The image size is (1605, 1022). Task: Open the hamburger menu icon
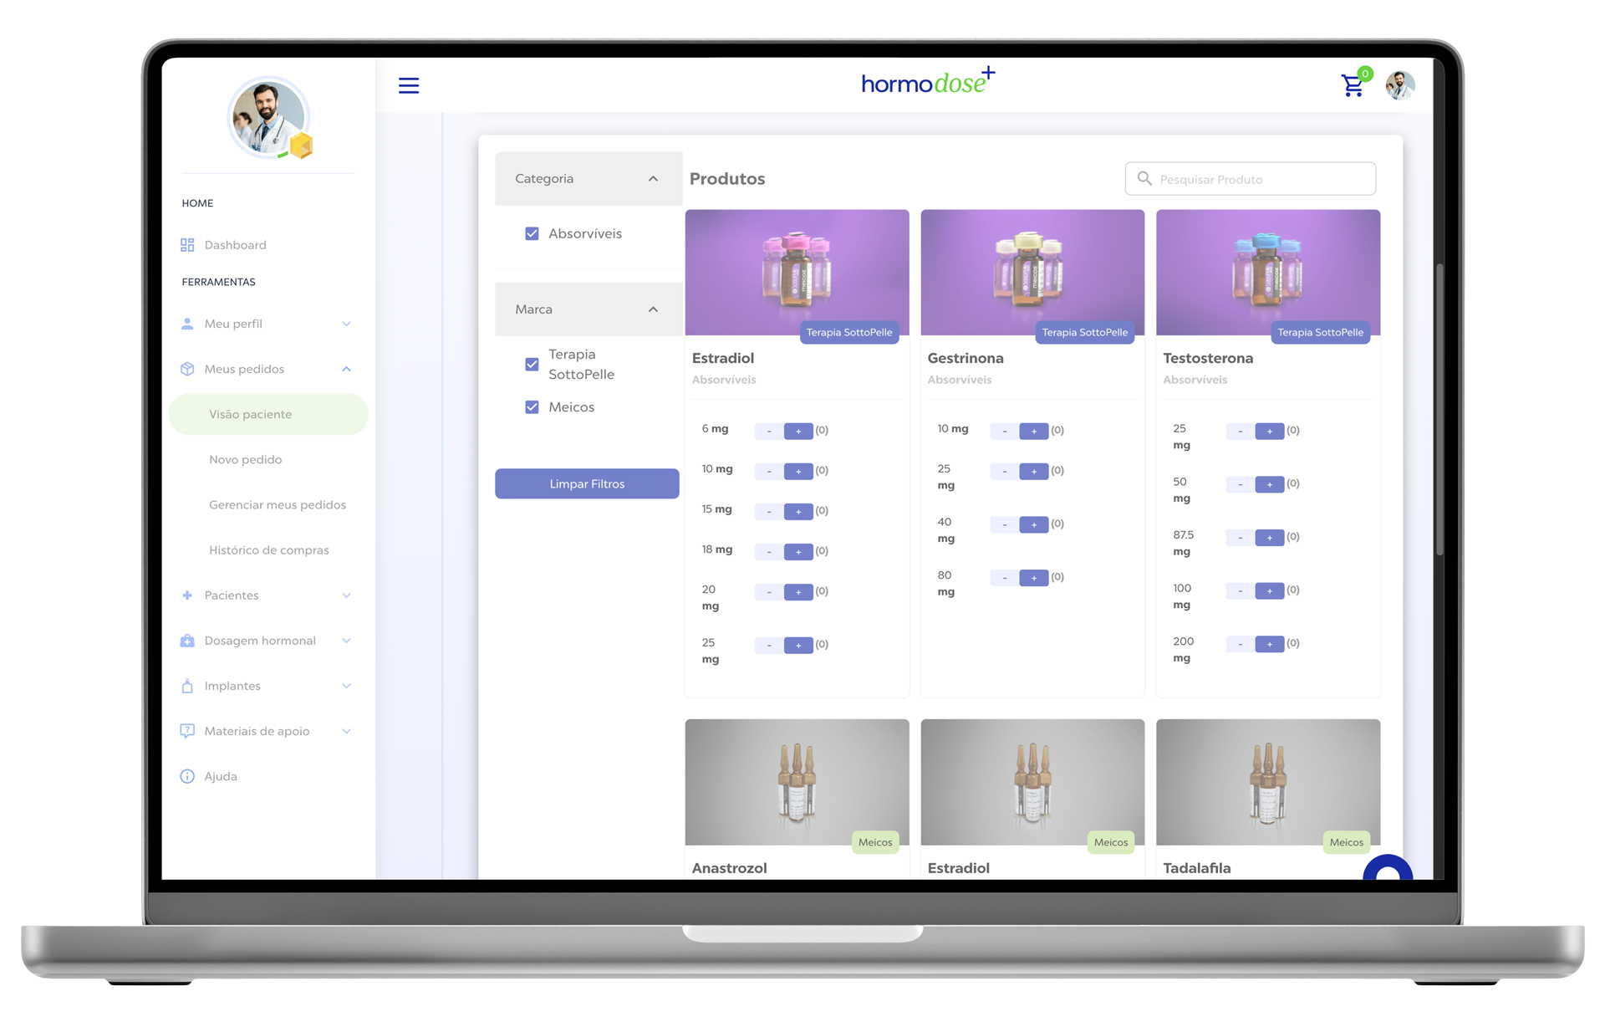click(408, 85)
